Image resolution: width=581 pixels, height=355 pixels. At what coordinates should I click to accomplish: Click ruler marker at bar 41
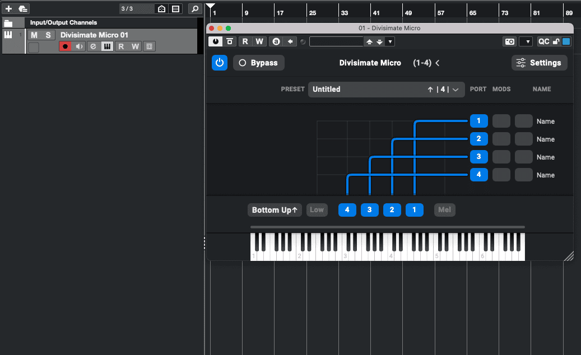tap(376, 13)
